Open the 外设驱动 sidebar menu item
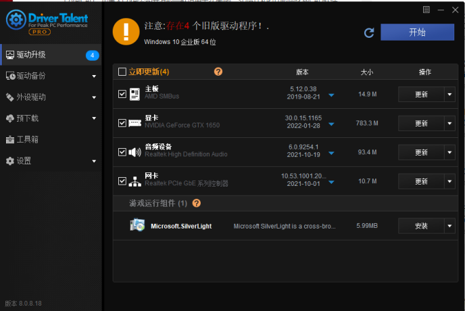 [51, 97]
